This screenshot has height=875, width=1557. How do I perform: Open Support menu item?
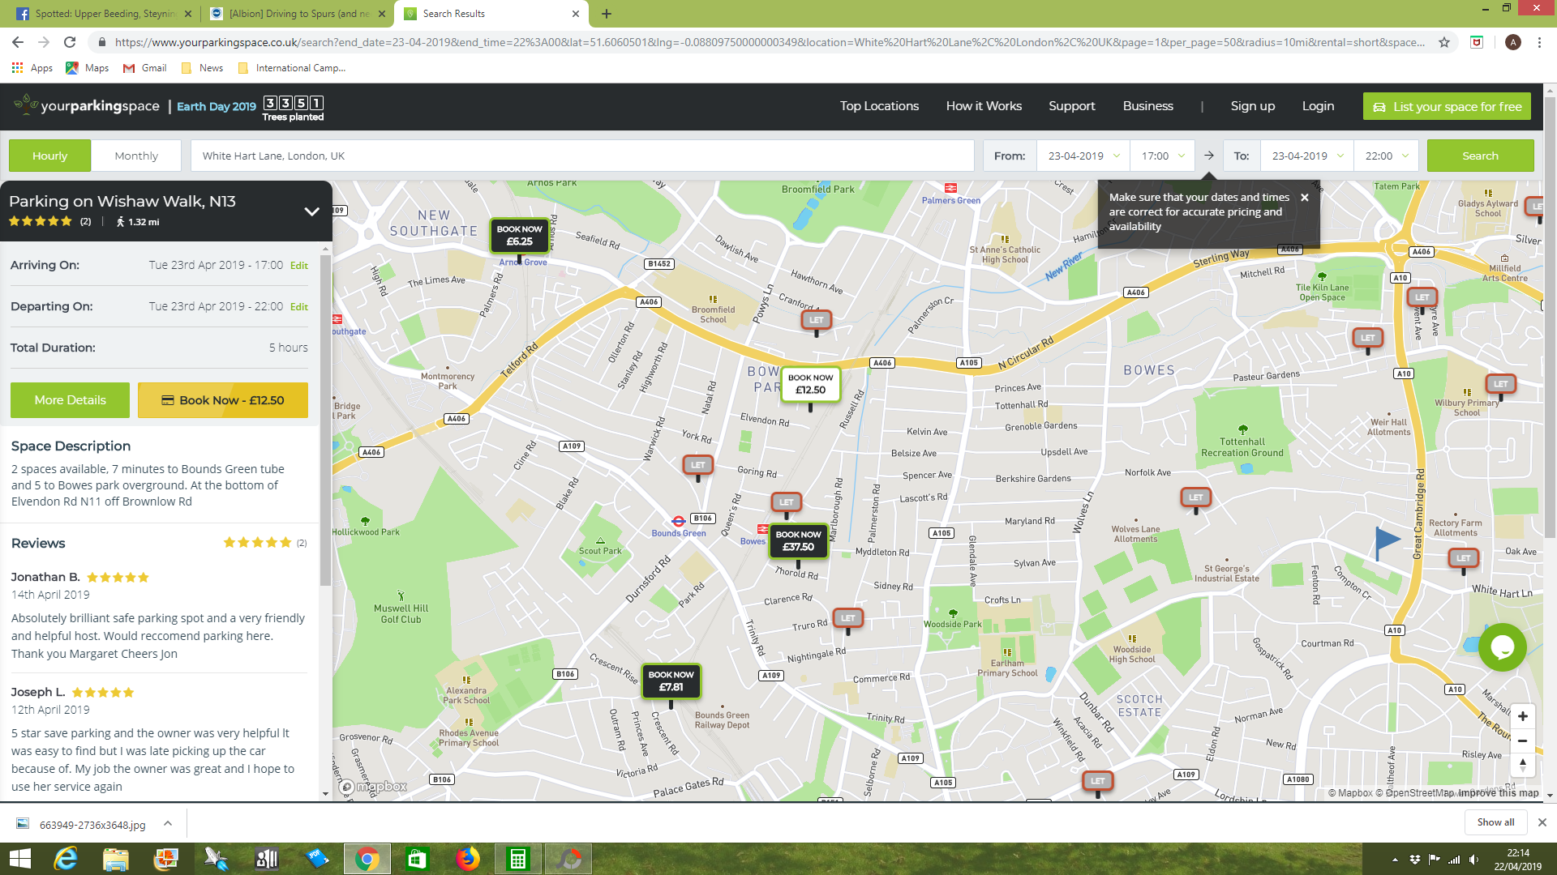(1071, 106)
